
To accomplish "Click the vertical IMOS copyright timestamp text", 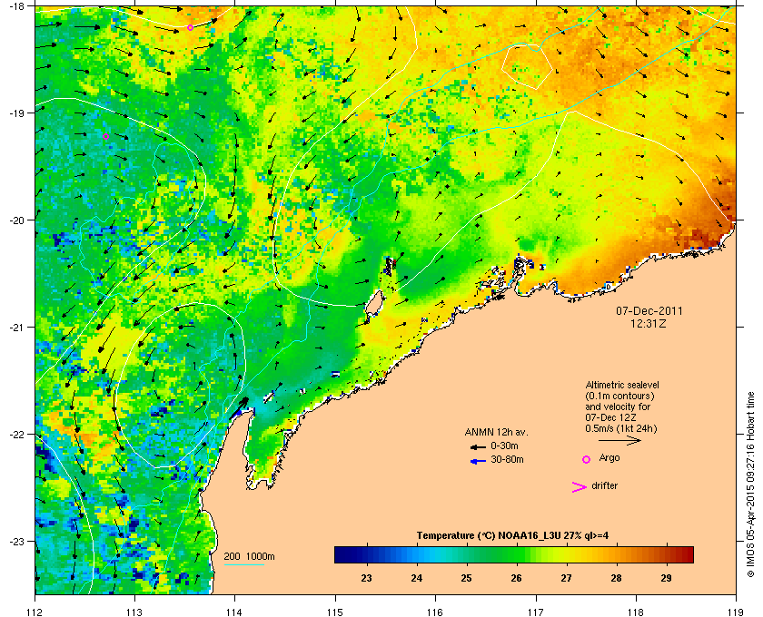I will click(x=750, y=485).
